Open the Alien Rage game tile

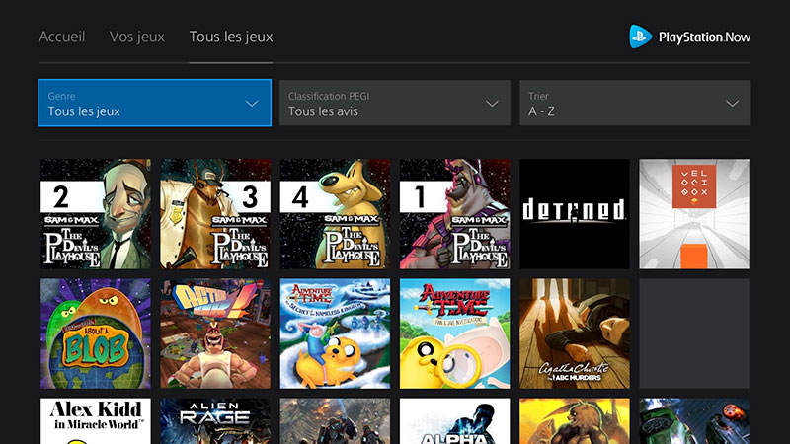[x=215, y=421]
